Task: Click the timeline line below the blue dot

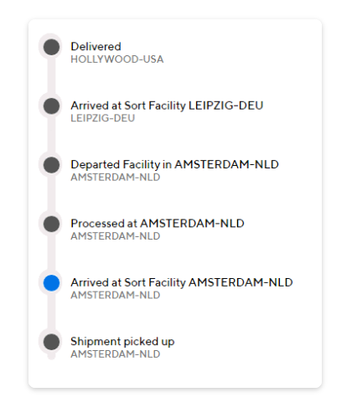Action: (x=51, y=312)
